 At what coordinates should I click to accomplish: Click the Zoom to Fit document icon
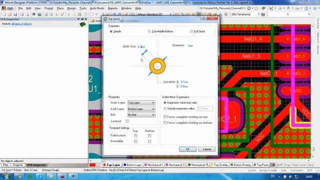[x=45, y=14]
